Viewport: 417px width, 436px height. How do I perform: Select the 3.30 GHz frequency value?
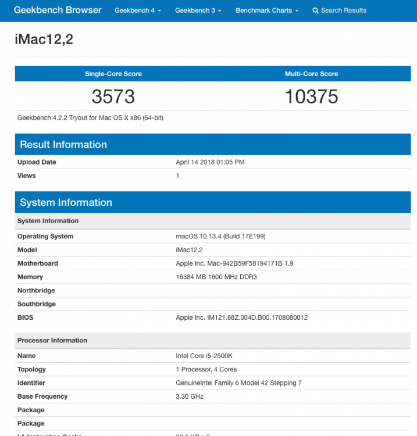(x=190, y=396)
